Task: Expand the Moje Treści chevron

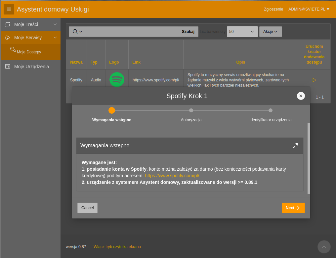Action: coord(55,24)
